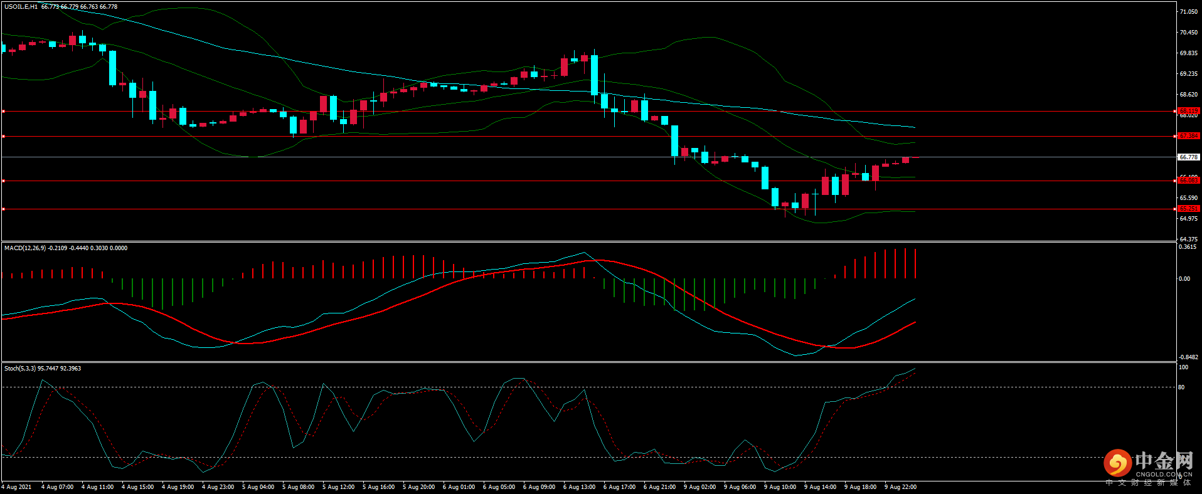Click the 71.050 price axis label
Screen dimensions: 1202x494
click(x=1188, y=12)
